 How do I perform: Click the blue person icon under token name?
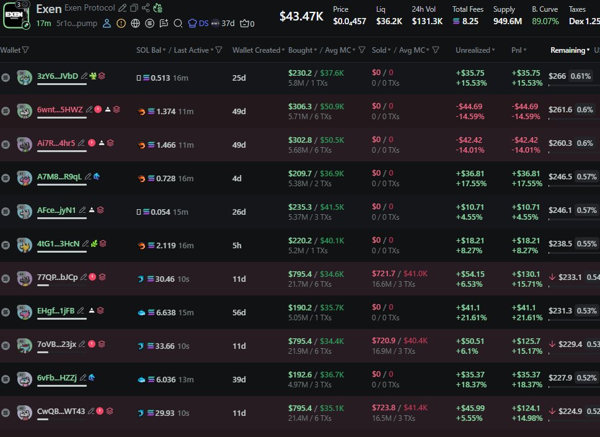pos(107,24)
